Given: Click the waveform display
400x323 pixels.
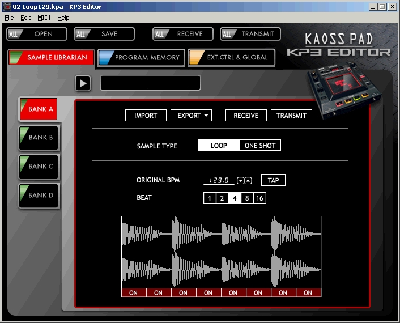Looking at the screenshot, I should point(221,252).
